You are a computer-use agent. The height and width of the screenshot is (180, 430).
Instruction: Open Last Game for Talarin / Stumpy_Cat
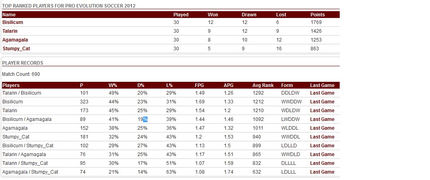point(322,163)
